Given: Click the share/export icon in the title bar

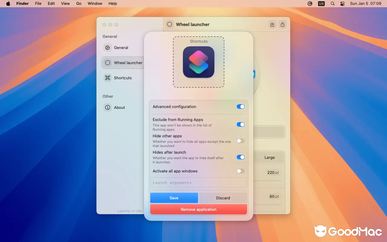Looking at the screenshot, I should [x=283, y=25].
